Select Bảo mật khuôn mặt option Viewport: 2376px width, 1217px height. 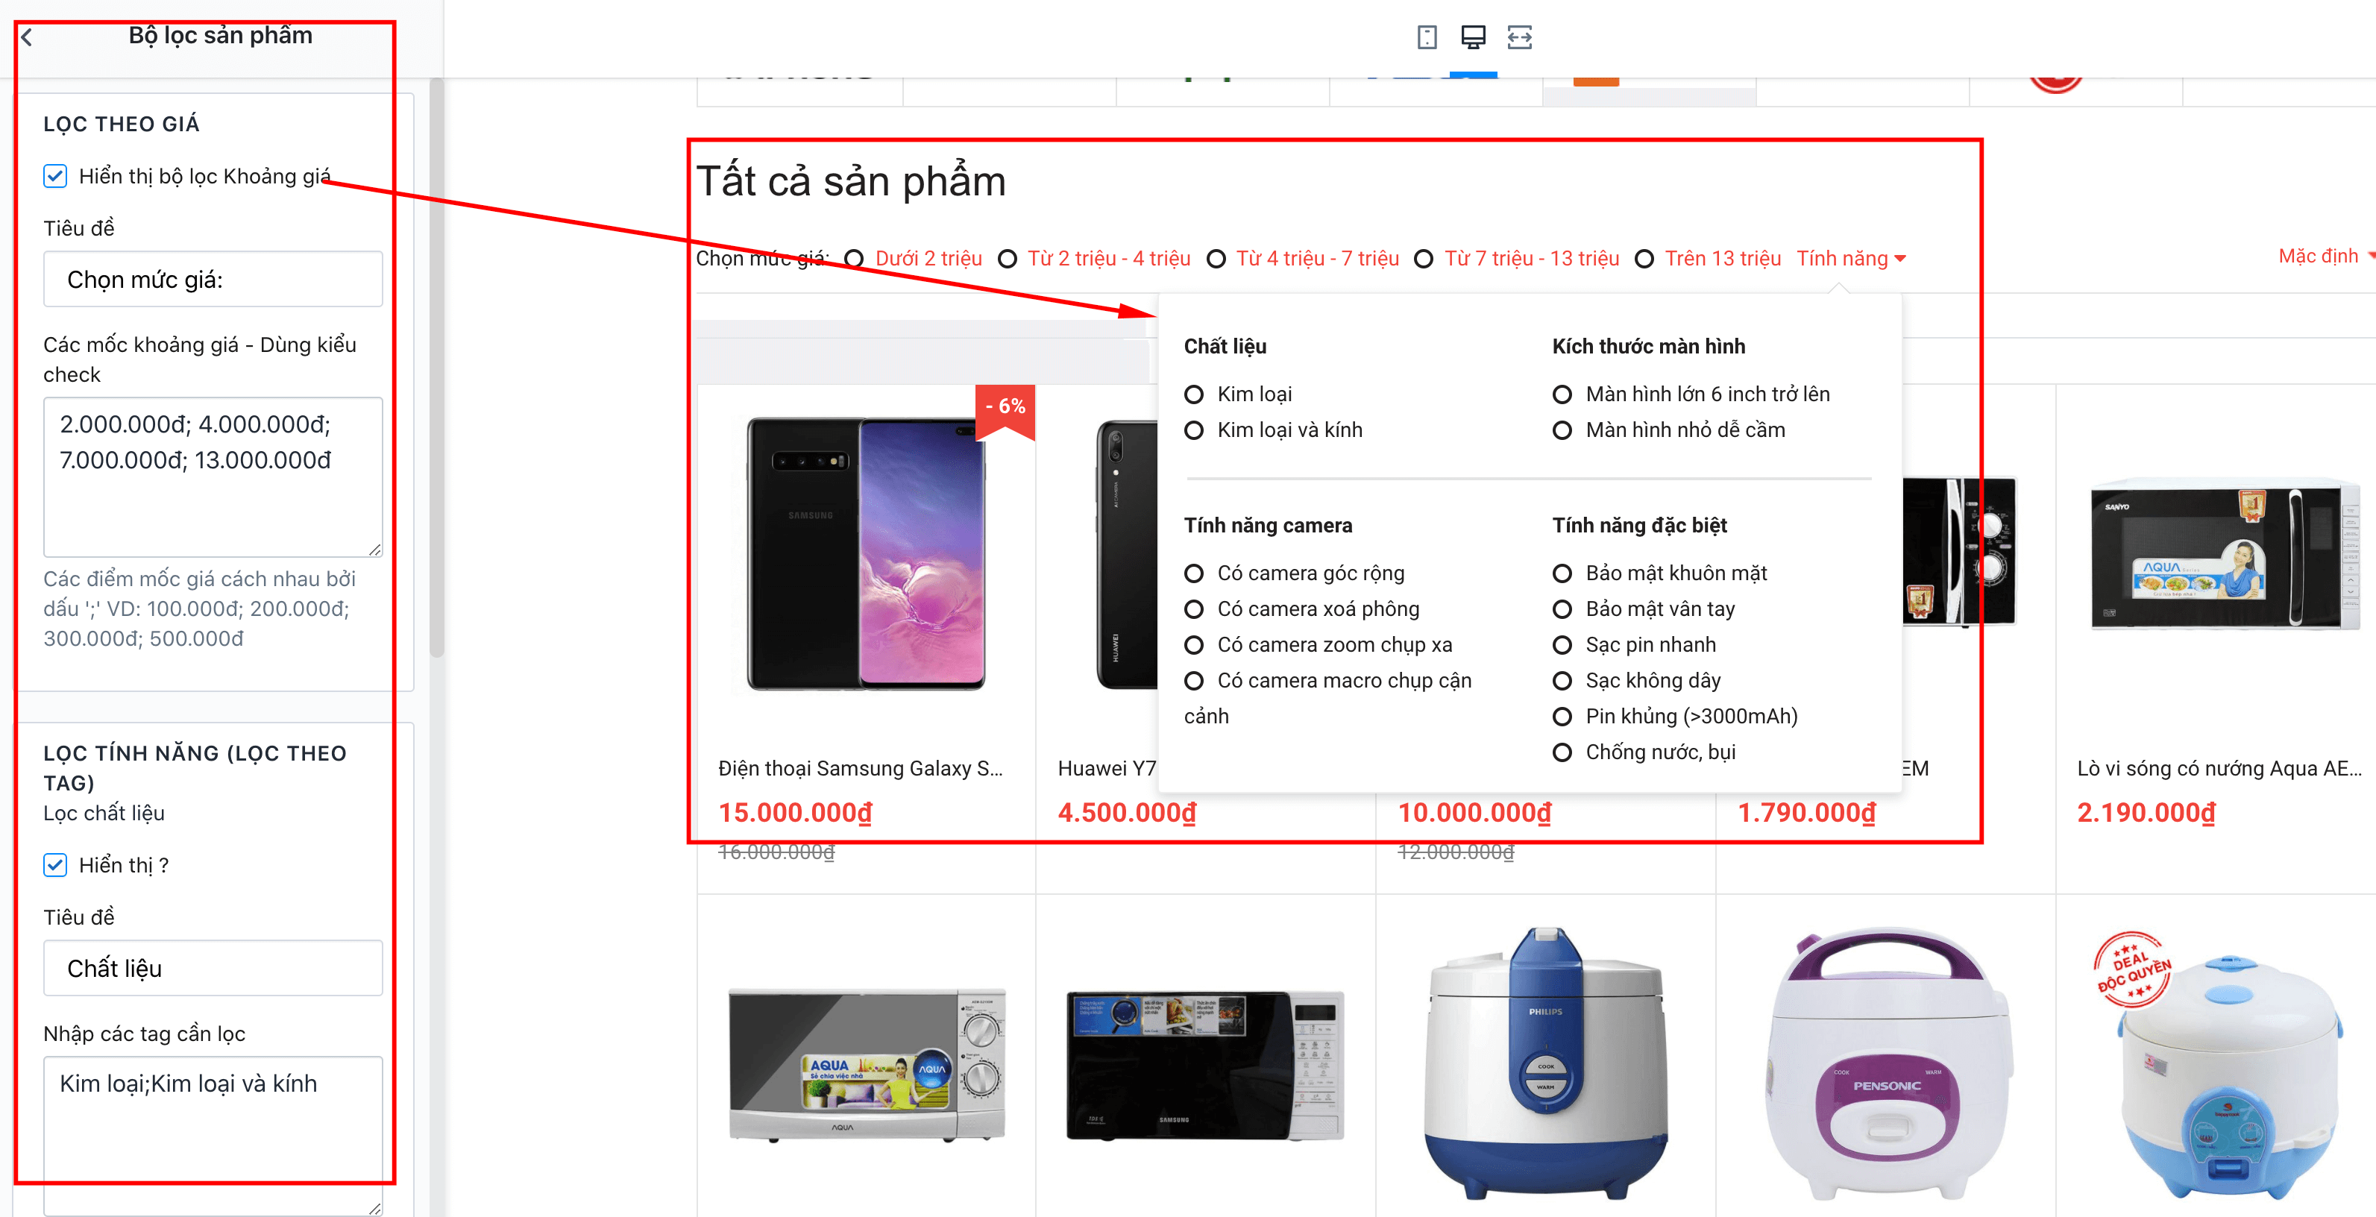tap(1562, 573)
